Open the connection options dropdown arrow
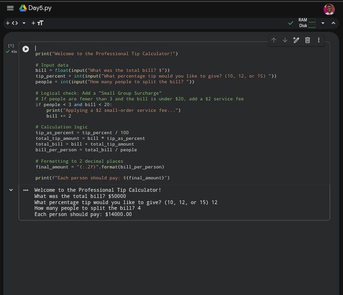 [323, 23]
